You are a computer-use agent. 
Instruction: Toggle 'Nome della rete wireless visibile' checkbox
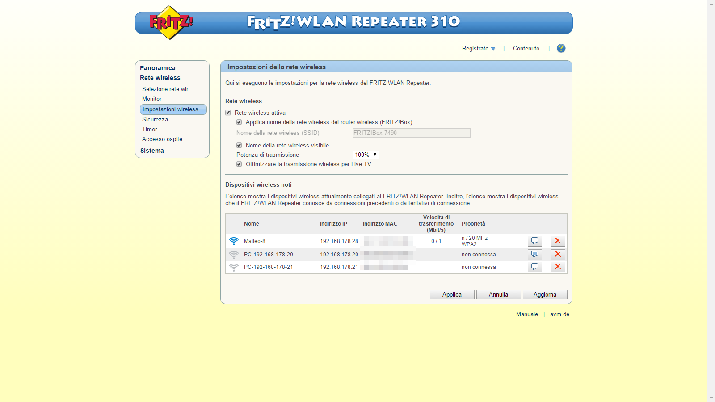239,146
